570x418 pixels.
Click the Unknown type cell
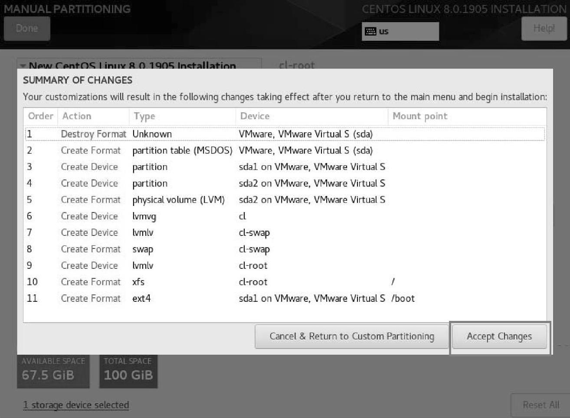(152, 134)
